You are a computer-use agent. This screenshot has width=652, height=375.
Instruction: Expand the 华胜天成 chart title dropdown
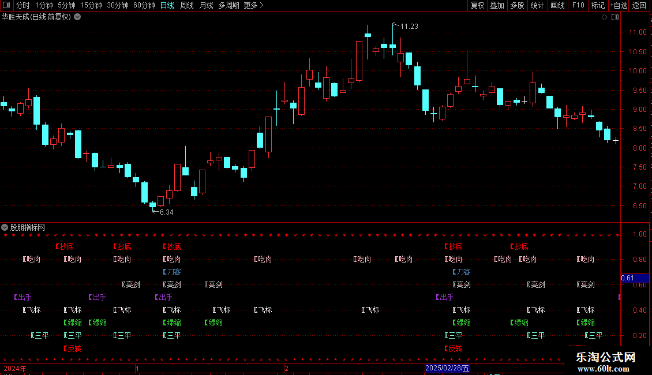click(77, 17)
